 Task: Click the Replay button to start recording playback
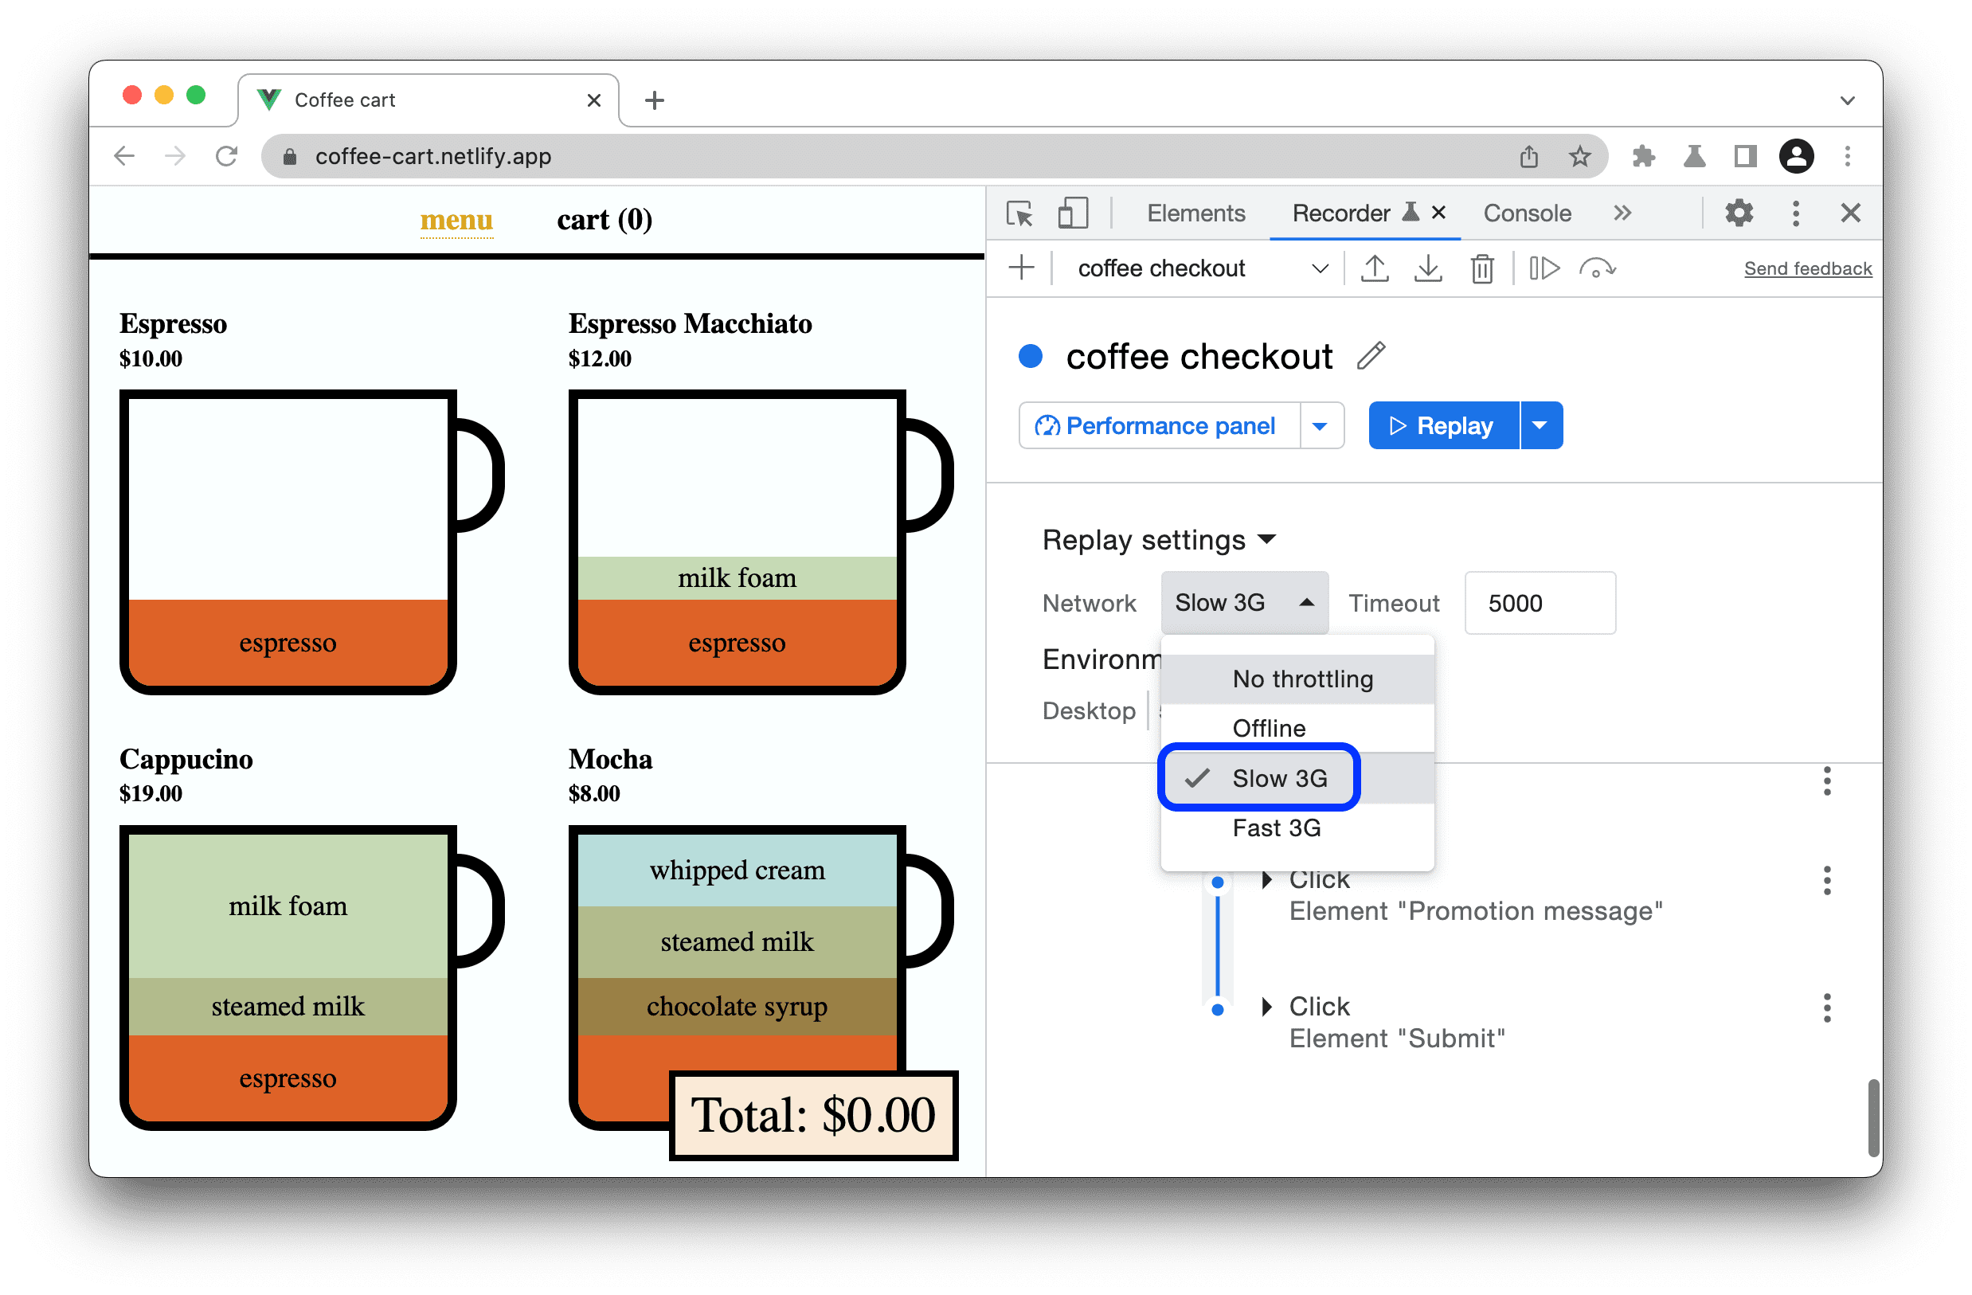(x=1445, y=425)
